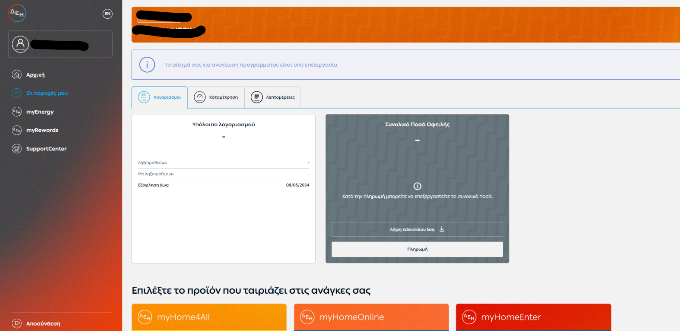The width and height of the screenshot is (680, 331).
Task: Click the myEnergy sidebar icon
Action: click(17, 111)
